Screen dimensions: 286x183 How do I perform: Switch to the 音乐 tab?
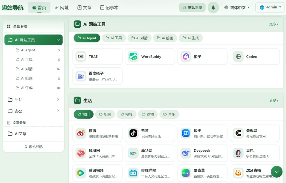[x=169, y=114]
